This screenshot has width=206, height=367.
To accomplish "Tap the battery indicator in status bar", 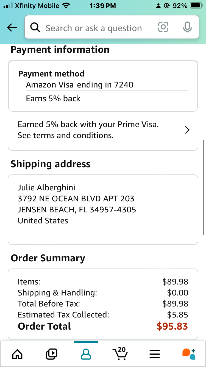I will click(x=196, y=6).
